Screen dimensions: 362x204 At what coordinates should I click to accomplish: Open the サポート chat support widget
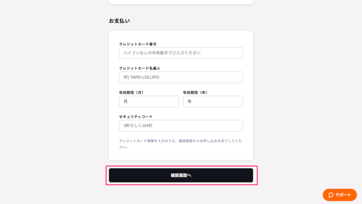(339, 195)
